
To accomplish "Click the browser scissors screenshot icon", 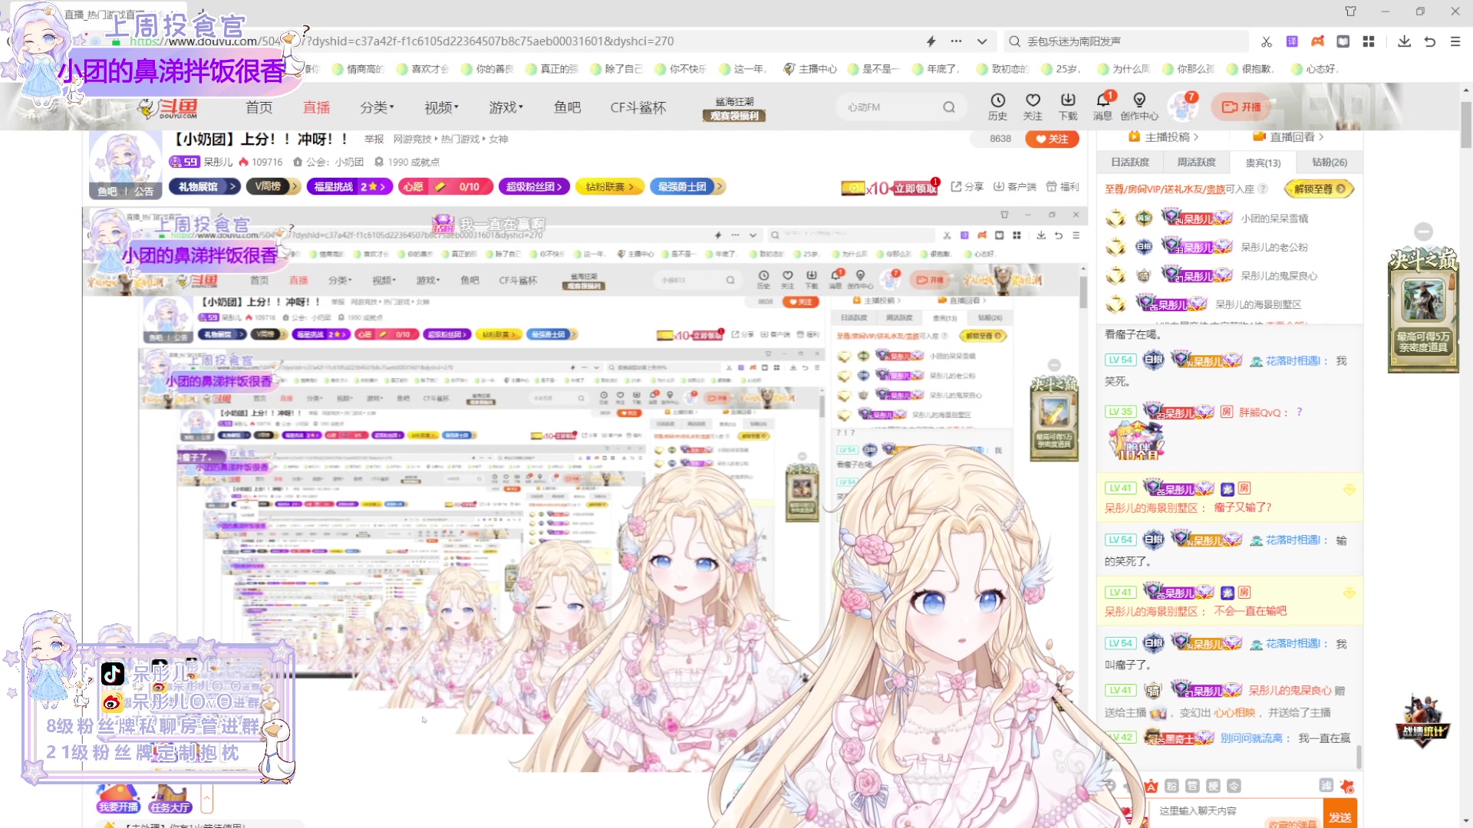I will (x=1267, y=41).
